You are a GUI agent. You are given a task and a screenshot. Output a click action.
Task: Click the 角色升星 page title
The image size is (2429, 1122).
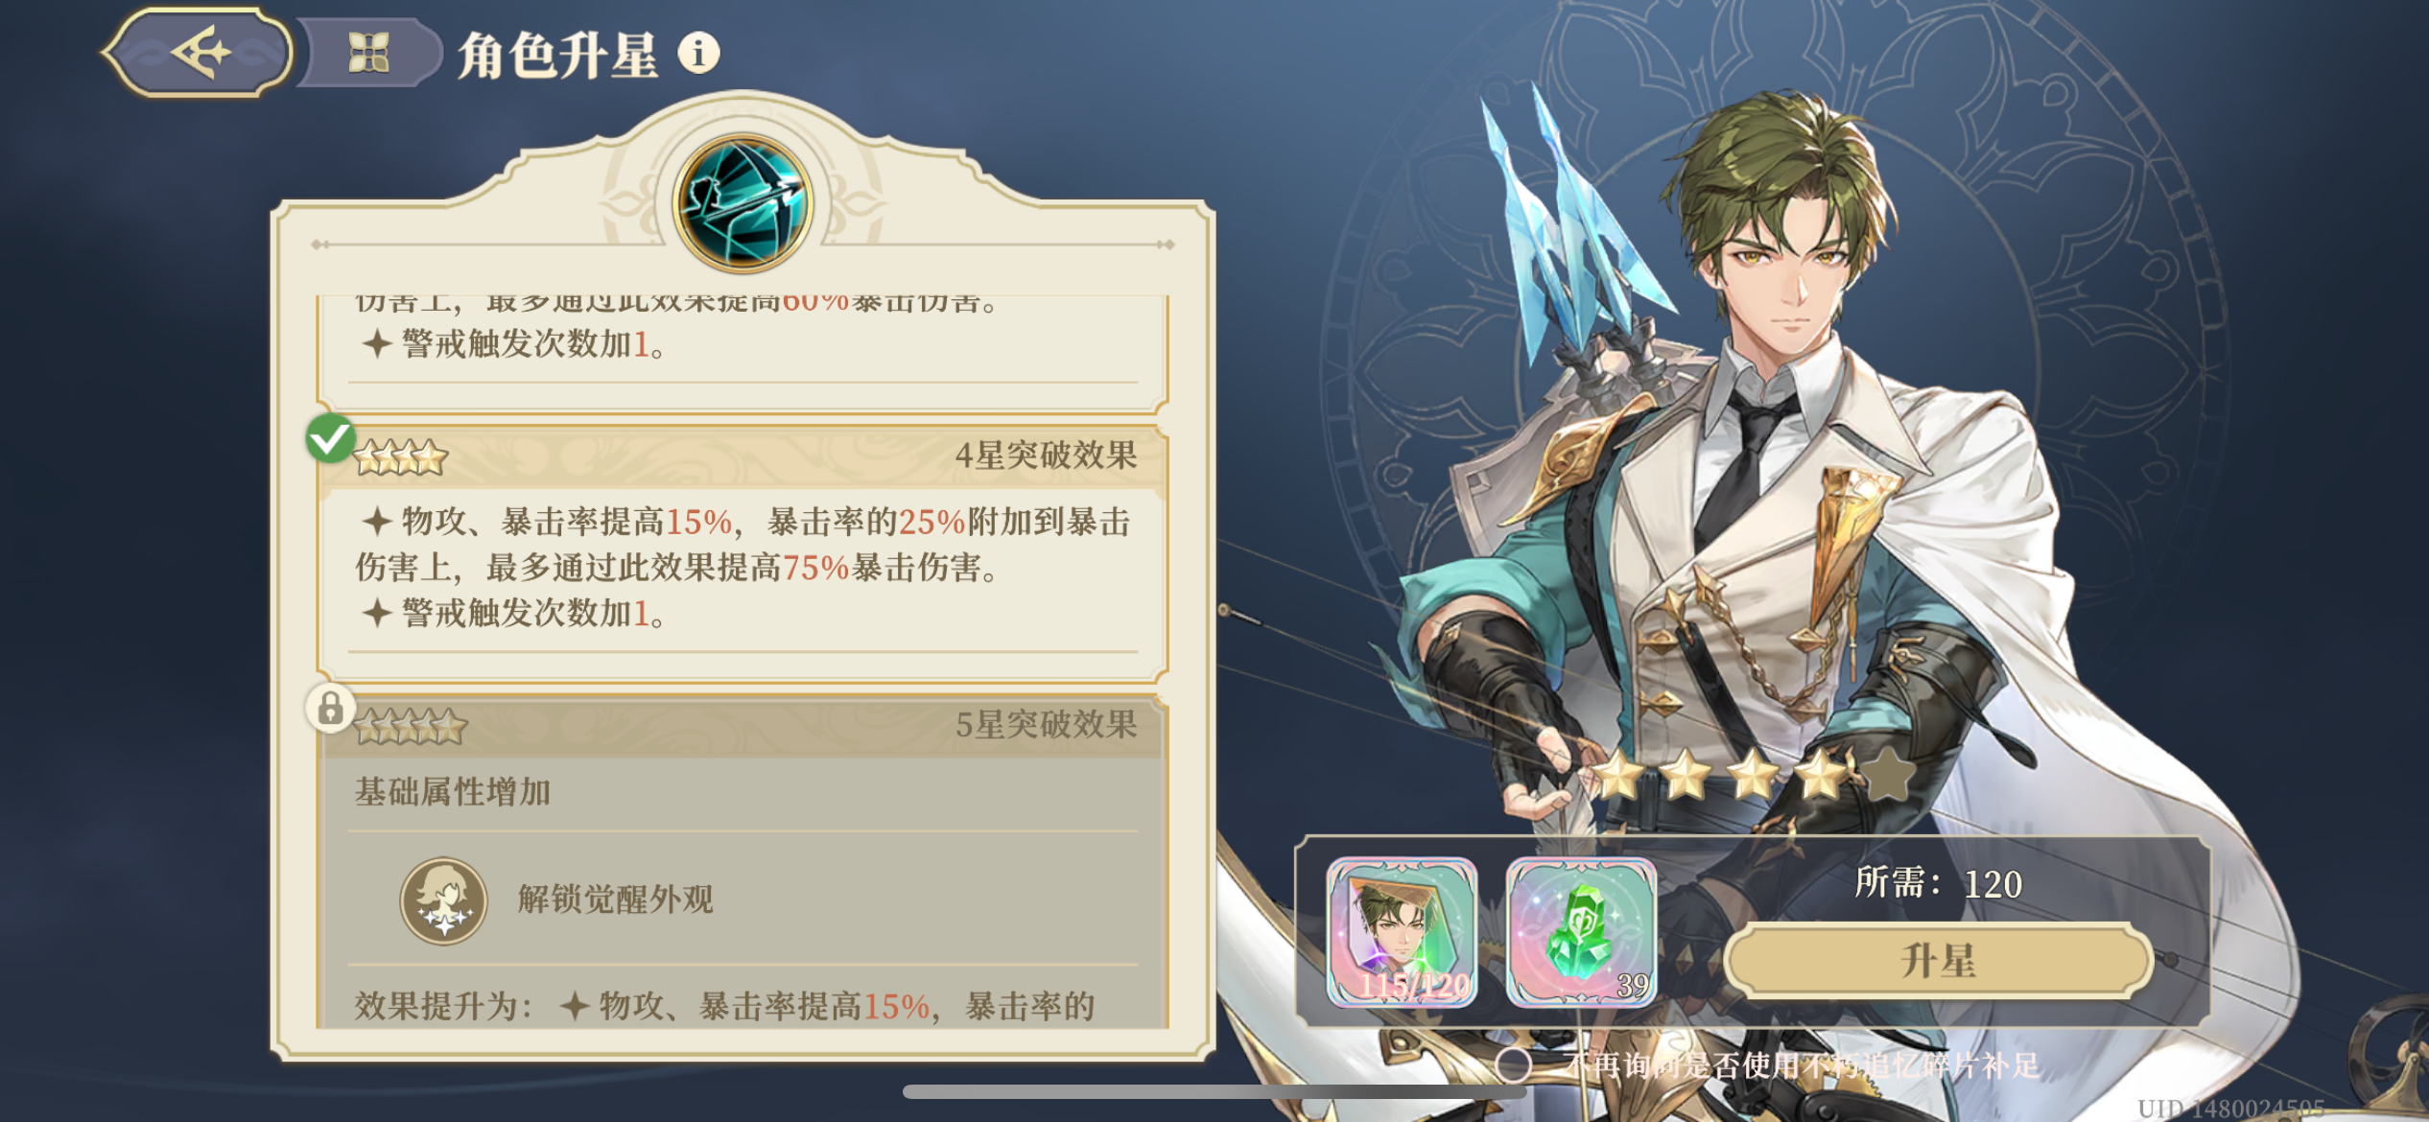point(557,55)
